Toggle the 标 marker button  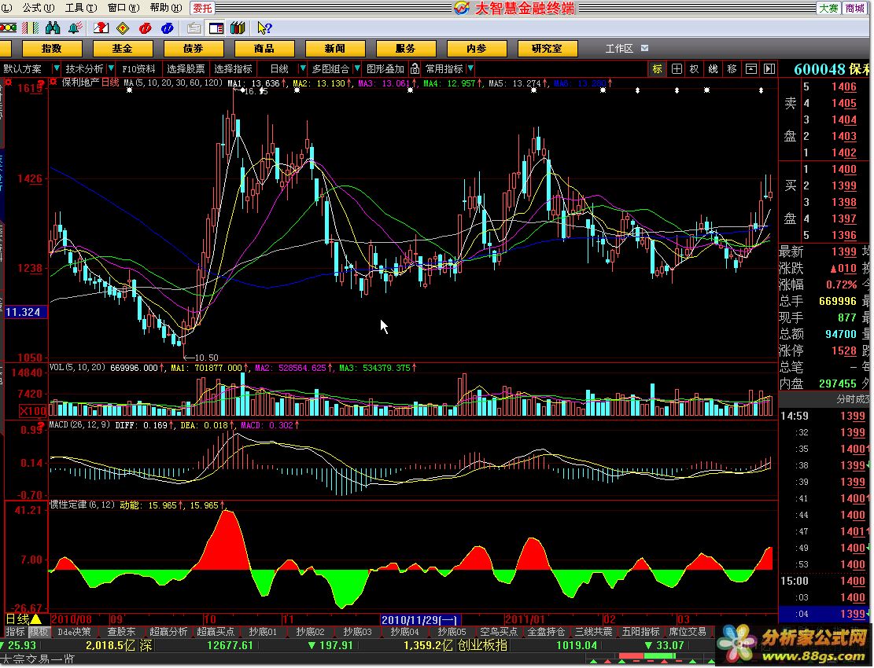(658, 69)
